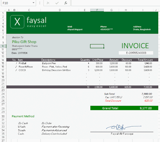The height and width of the screenshot is (142, 160).
Task: Click the large INVOICE heading
Action: pos(135,46)
